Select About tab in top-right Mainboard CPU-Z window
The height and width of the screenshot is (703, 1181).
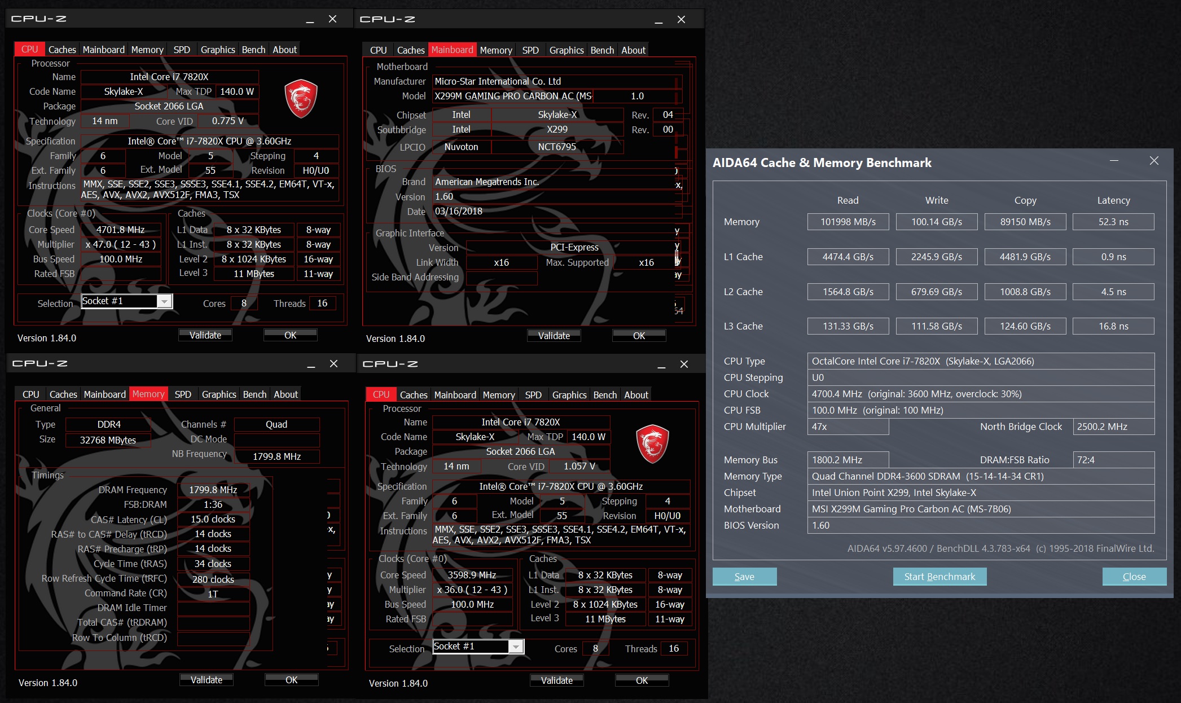pyautogui.click(x=633, y=50)
